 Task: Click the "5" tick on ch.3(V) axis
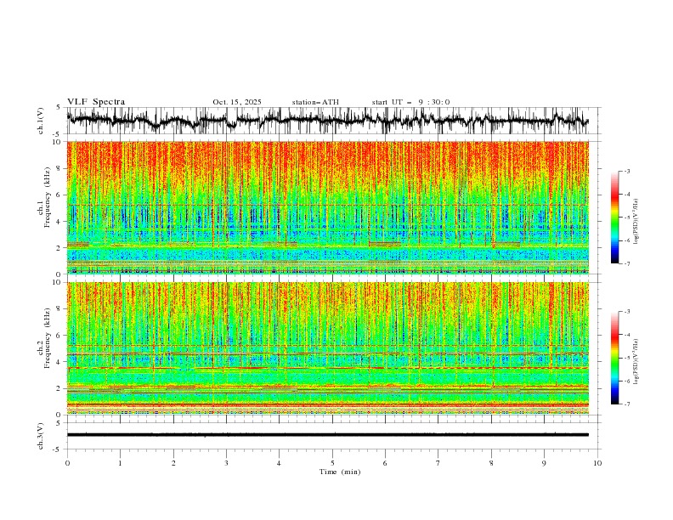58,422
